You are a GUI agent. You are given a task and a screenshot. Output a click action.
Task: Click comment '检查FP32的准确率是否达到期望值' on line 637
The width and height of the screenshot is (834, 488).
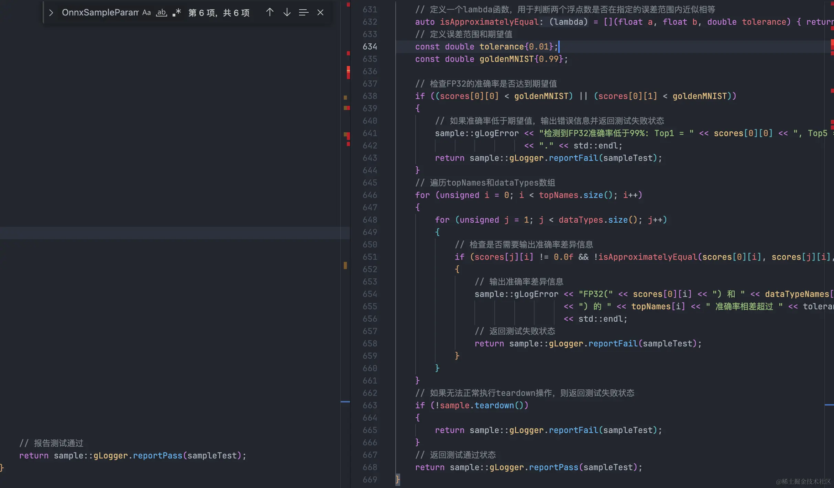pyautogui.click(x=493, y=84)
